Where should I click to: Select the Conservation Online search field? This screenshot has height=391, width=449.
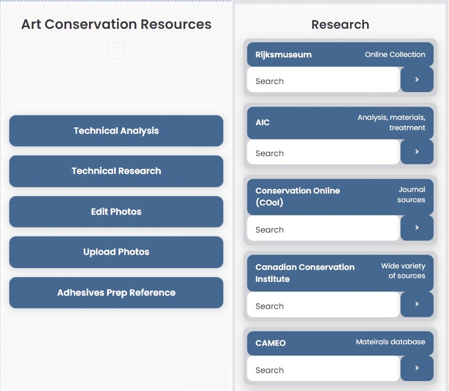(323, 229)
